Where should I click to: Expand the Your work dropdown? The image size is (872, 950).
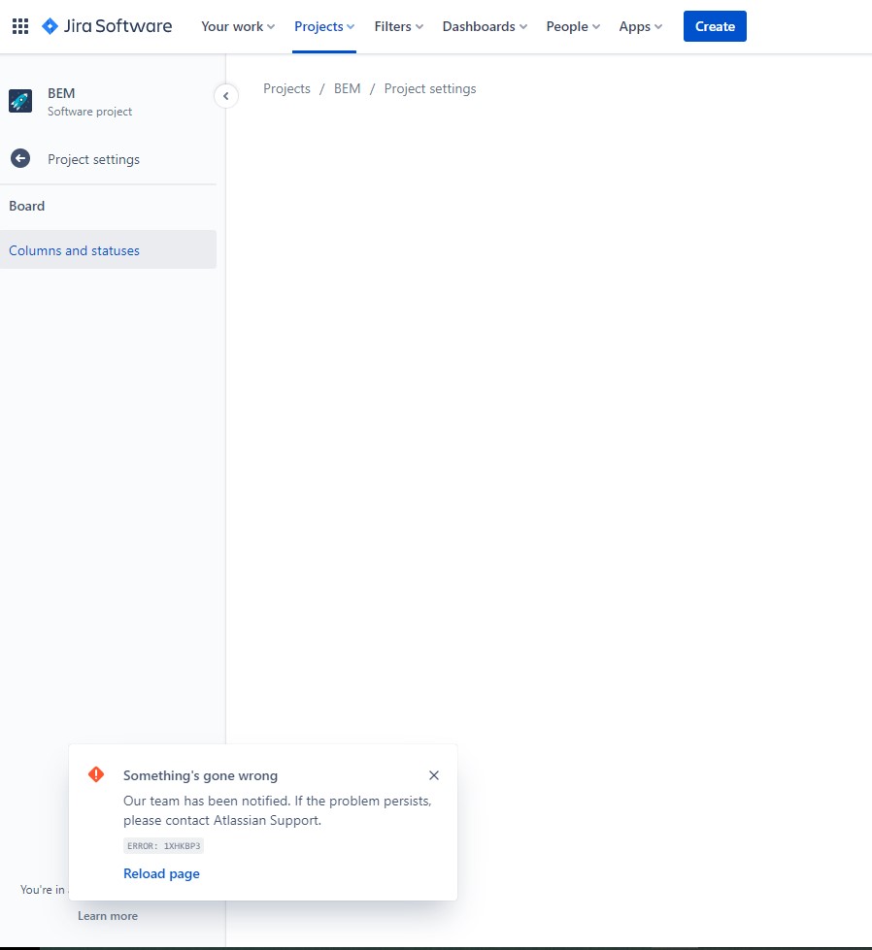[238, 26]
